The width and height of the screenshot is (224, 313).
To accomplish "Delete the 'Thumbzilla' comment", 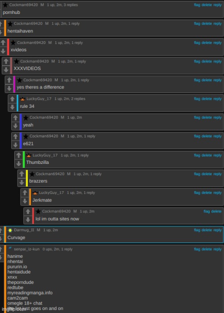I will tap(207, 155).
